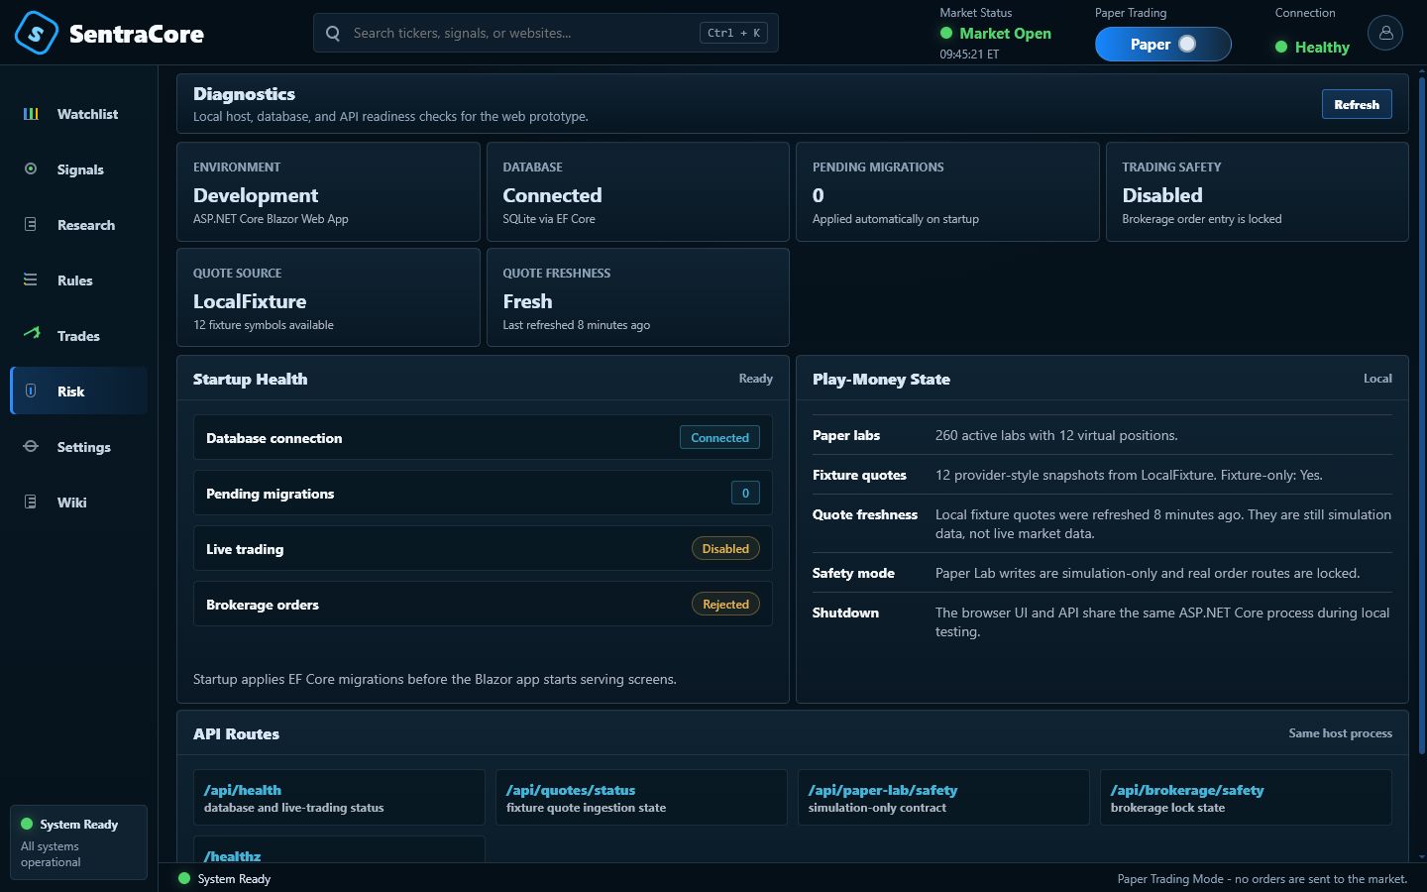Click the Paper Trading Mode status message
The height and width of the screenshot is (892, 1427).
(1262, 879)
